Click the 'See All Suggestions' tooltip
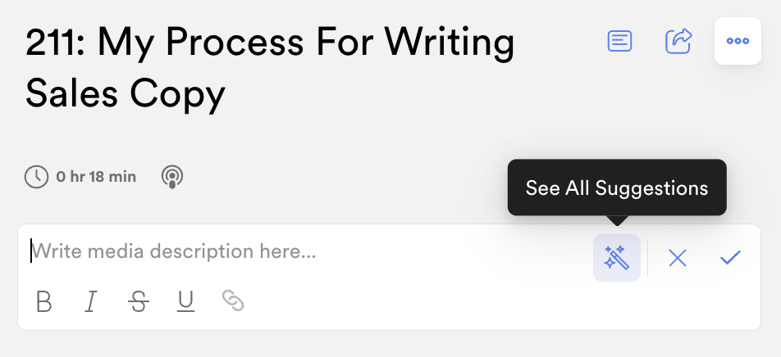This screenshot has width=781, height=357. (x=617, y=188)
